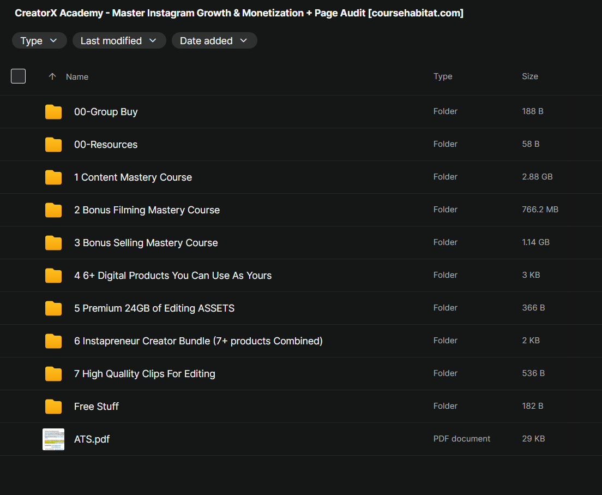This screenshot has height=495, width=602.
Task: Click the 2 KB size value
Action: point(531,340)
